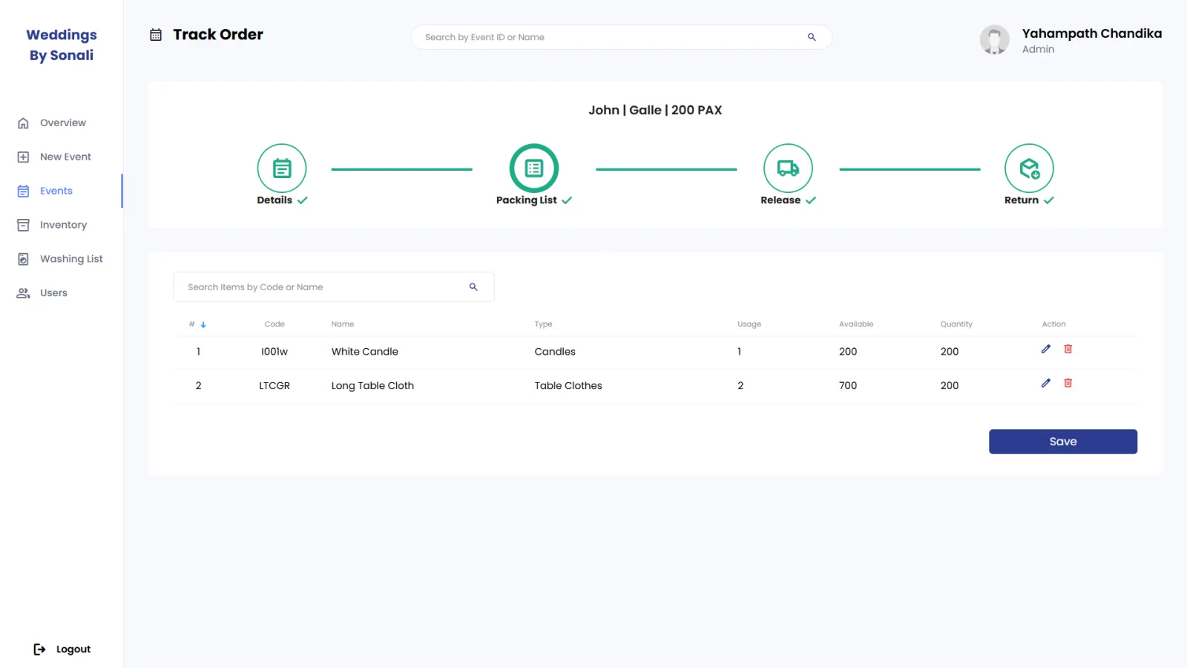This screenshot has width=1187, height=668.
Task: Edit the Long Table Cloth row pencil icon
Action: coord(1046,383)
